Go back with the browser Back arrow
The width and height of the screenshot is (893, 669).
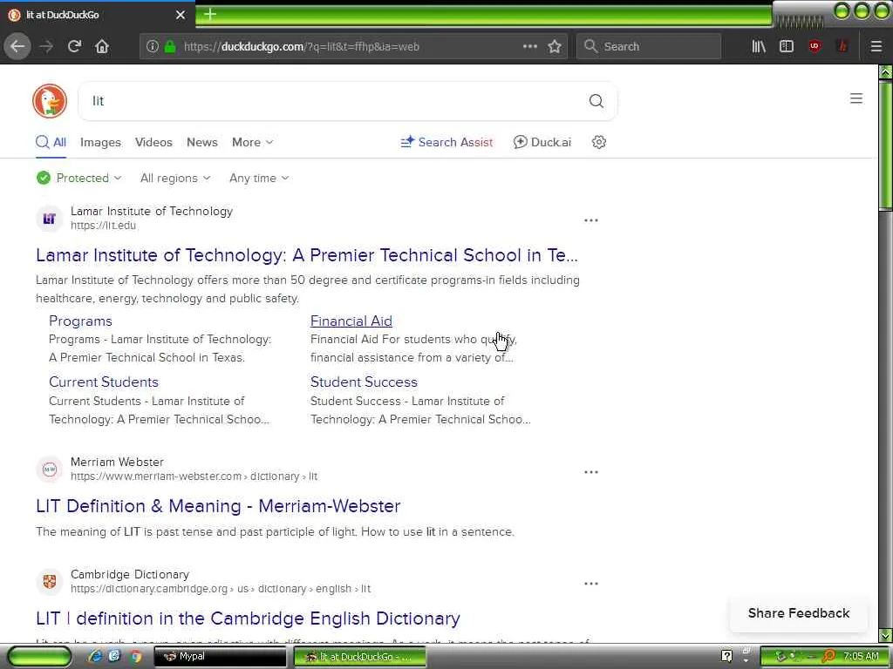coord(17,46)
